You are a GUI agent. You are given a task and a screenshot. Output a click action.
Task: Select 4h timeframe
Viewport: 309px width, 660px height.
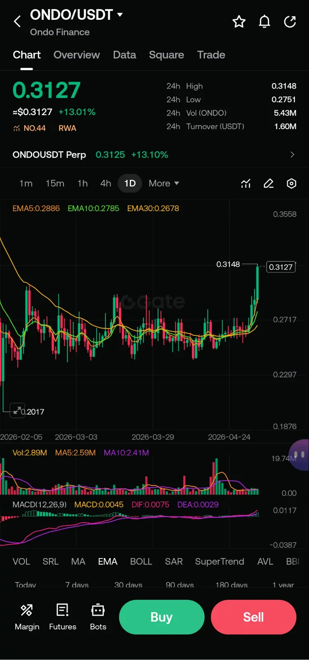tap(105, 183)
